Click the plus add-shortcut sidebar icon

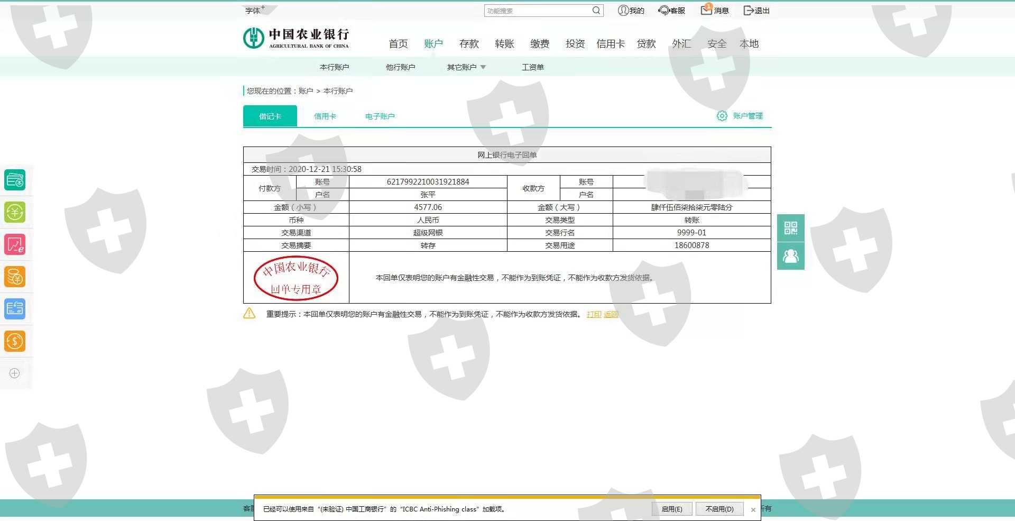[15, 373]
